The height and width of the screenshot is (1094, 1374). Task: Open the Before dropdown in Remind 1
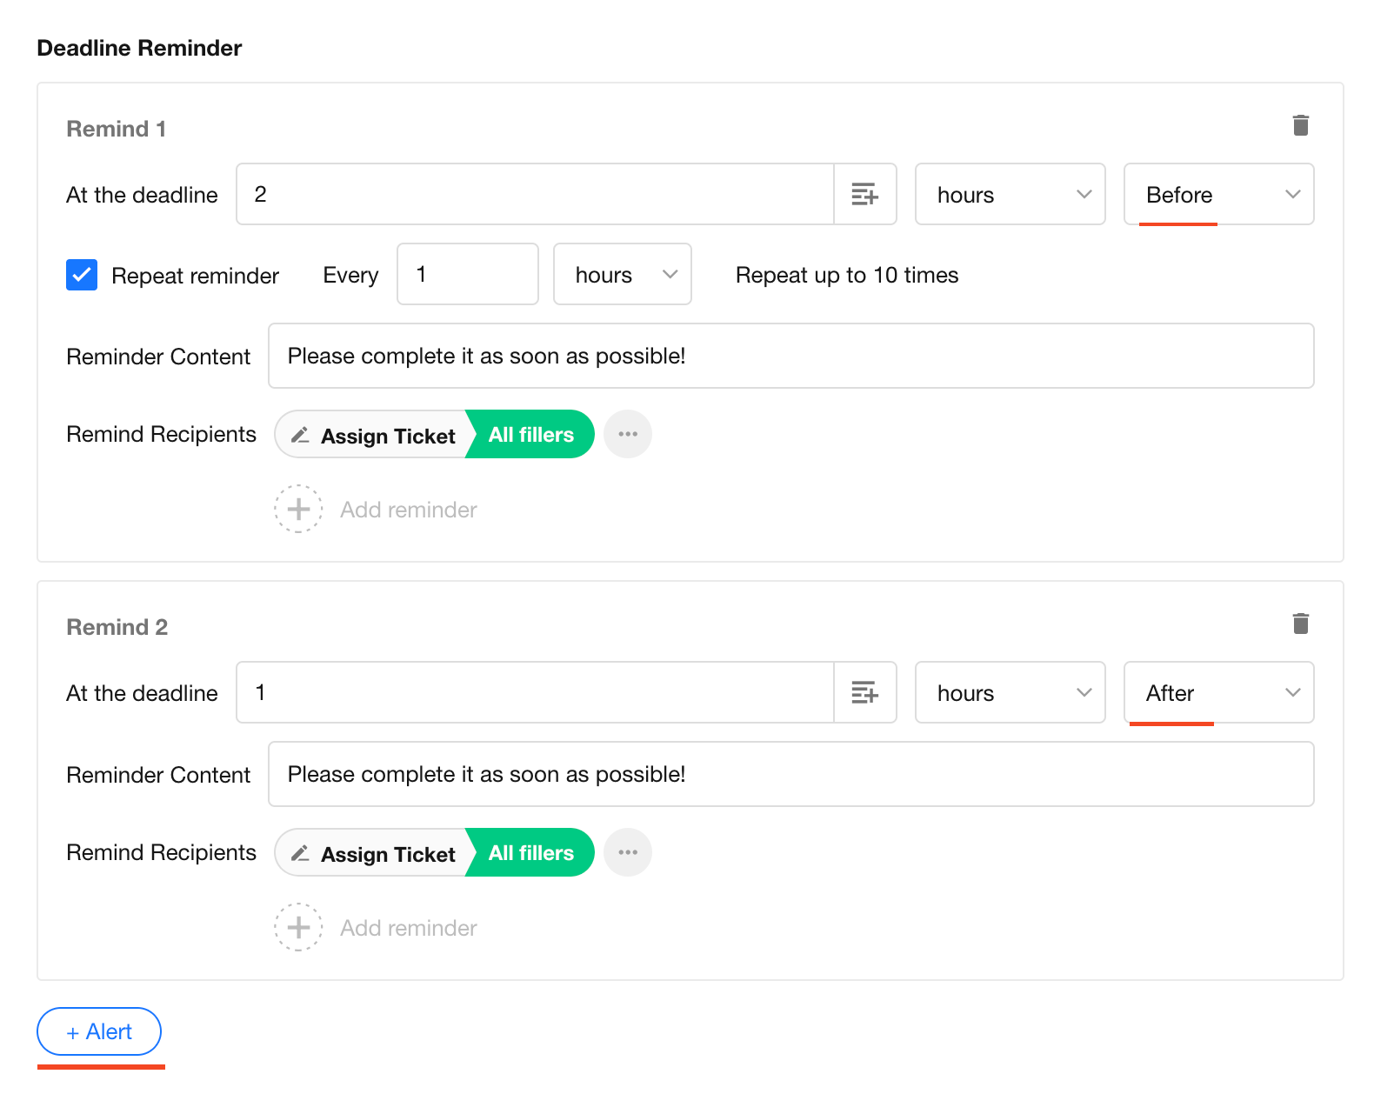pyautogui.click(x=1217, y=194)
